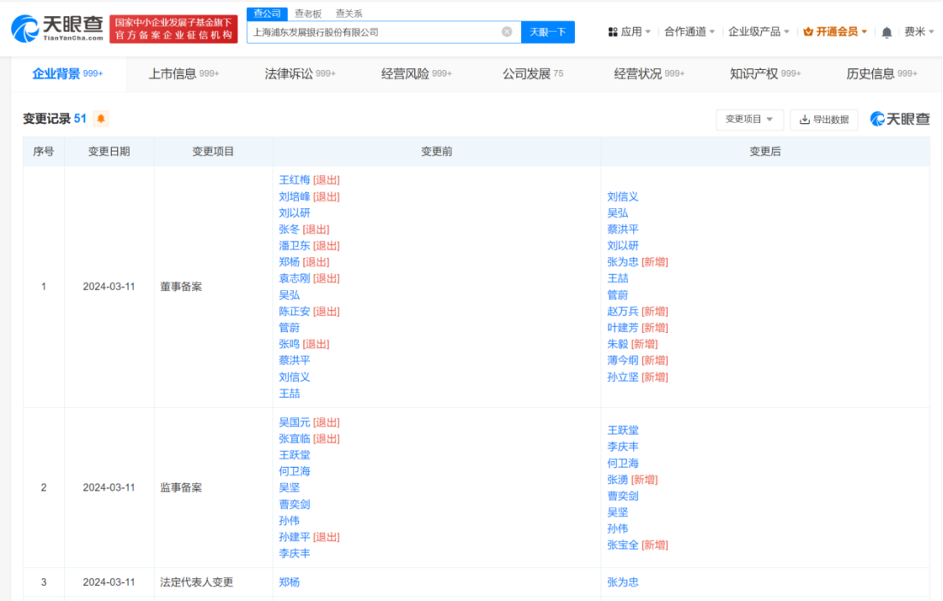Click the 导出数据 export button
The width and height of the screenshot is (943, 601).
pos(824,120)
